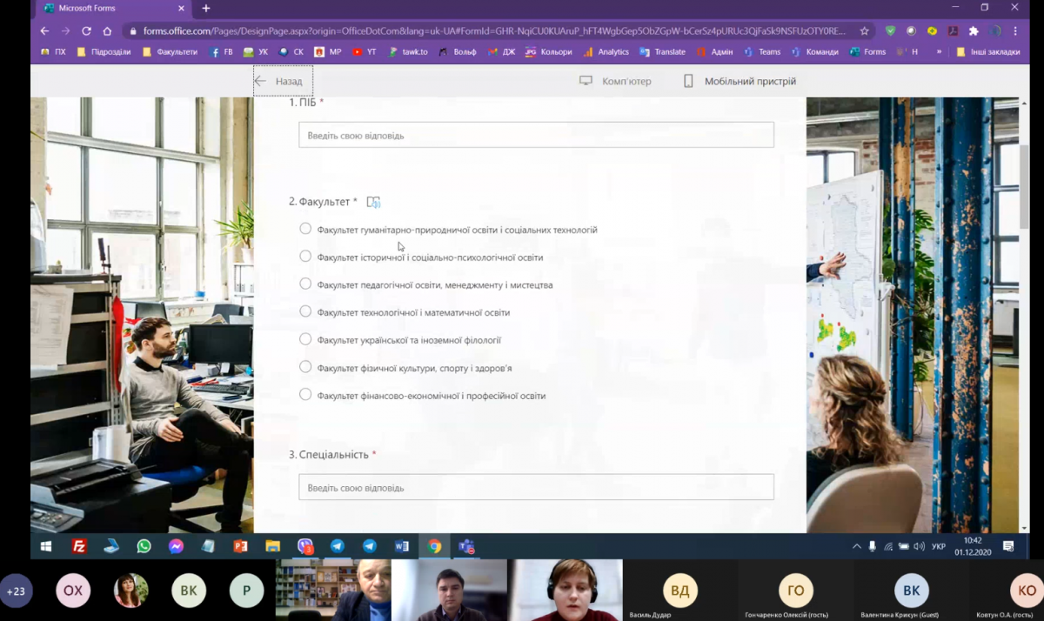Click the browser address bar URL
The height and width of the screenshot is (621, 1044).
pyautogui.click(x=494, y=30)
